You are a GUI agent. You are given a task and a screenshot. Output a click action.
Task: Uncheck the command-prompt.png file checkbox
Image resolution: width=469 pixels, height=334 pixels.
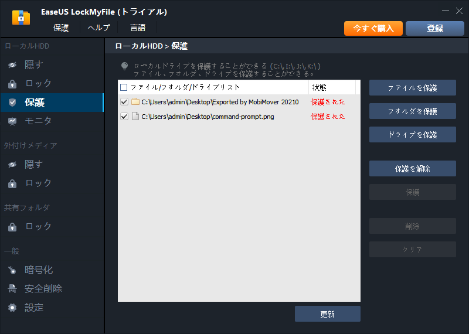click(x=124, y=117)
